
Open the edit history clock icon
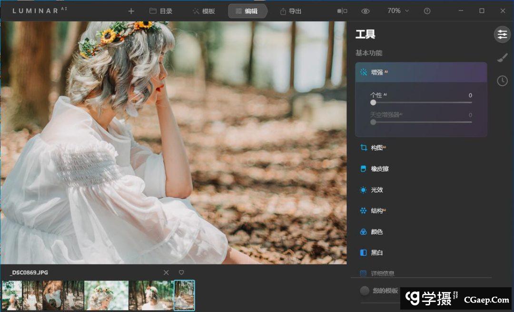click(502, 81)
